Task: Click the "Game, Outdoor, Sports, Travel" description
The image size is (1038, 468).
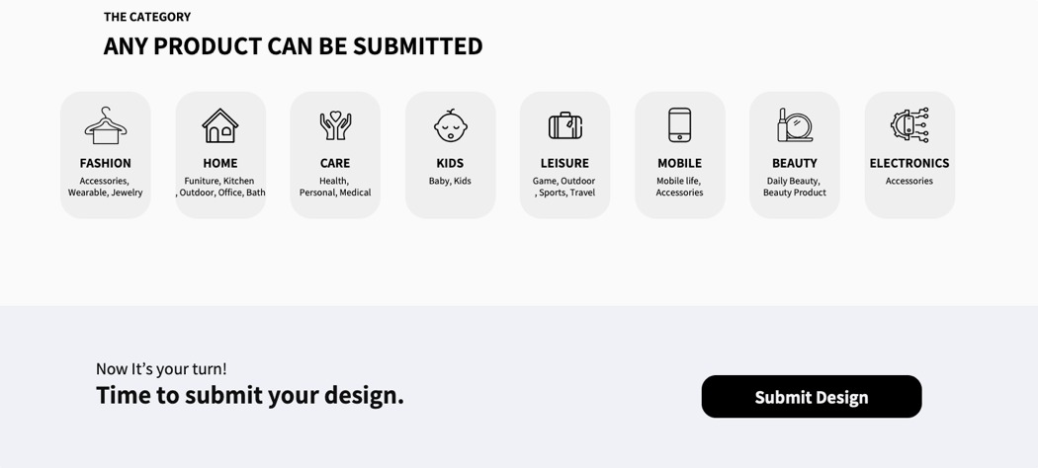Action: click(x=564, y=187)
